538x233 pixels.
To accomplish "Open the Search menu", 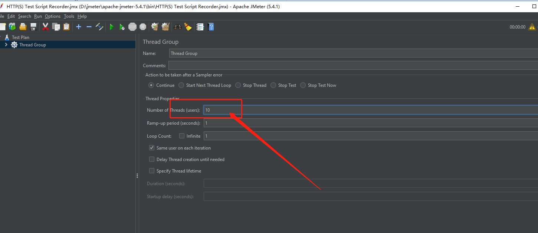I will coord(24,16).
